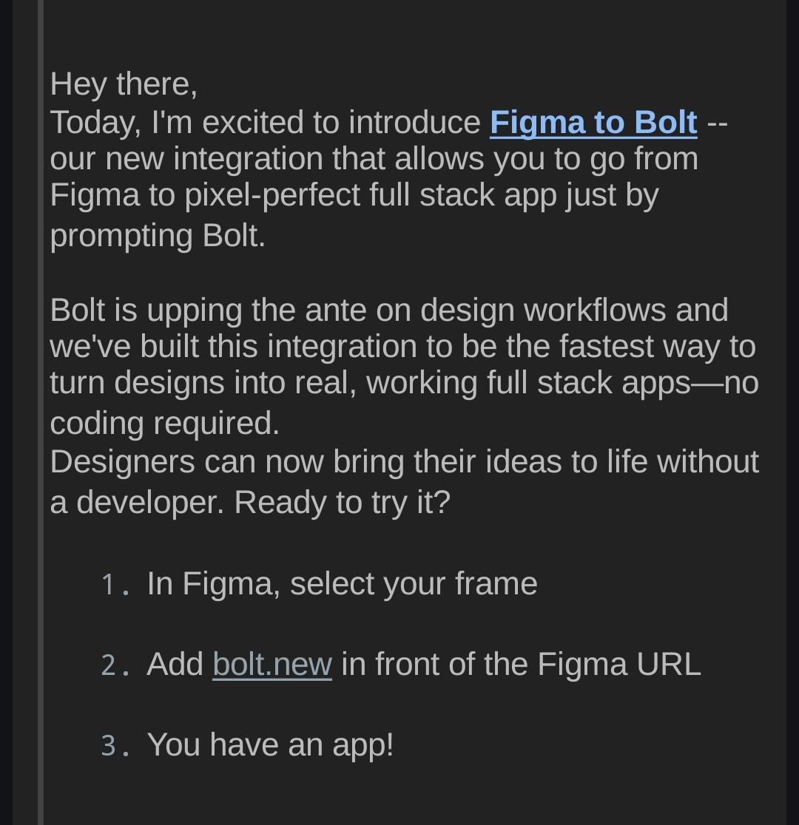Screen dimensions: 799x825
Task: Click the "Ready to try it?" sentence
Action: pos(343,503)
